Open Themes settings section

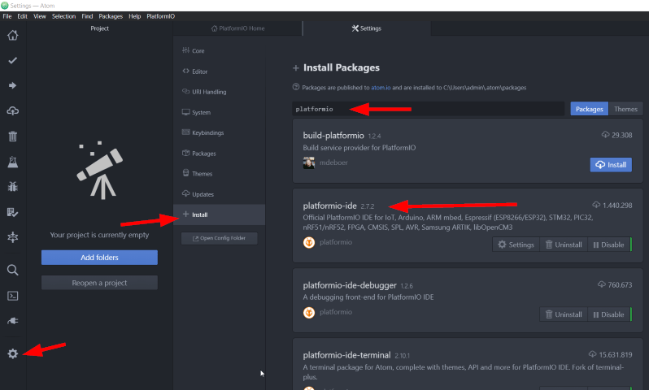[220, 174]
